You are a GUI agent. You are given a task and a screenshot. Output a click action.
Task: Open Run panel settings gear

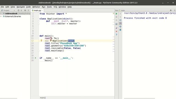[x=171, y=10]
